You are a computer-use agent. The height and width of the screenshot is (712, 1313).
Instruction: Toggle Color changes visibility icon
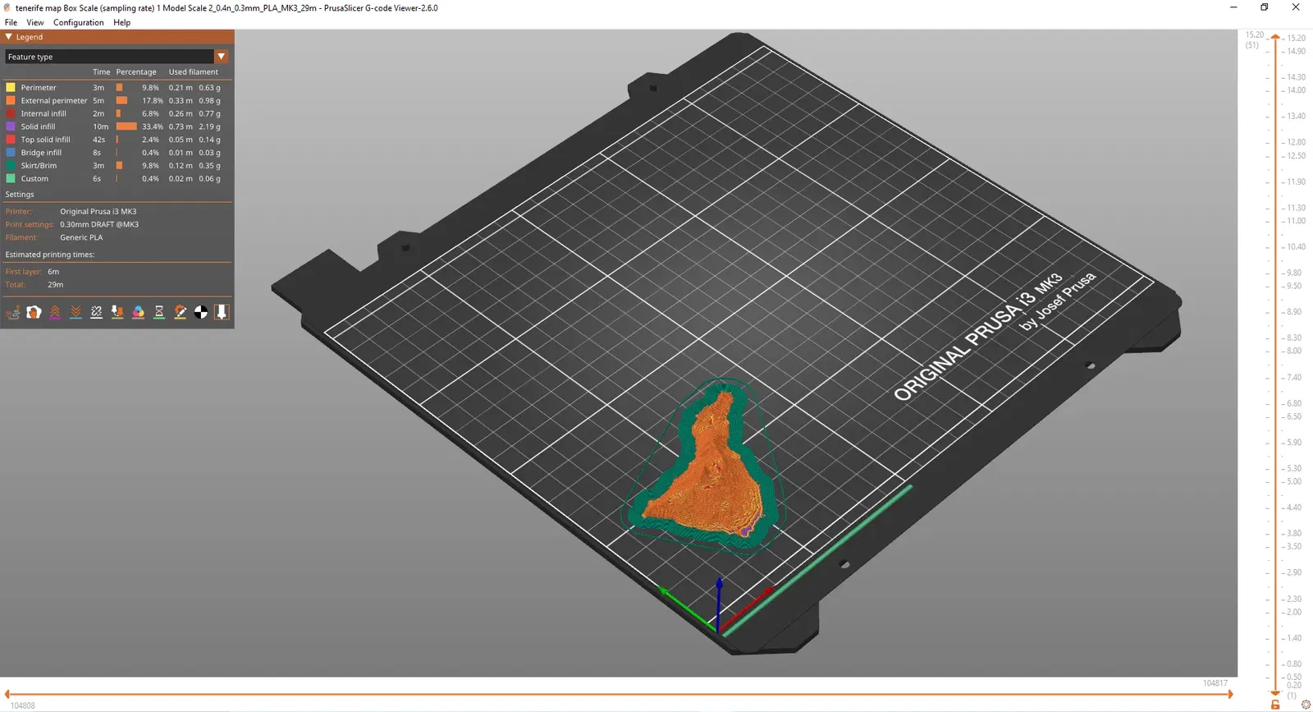[138, 312]
